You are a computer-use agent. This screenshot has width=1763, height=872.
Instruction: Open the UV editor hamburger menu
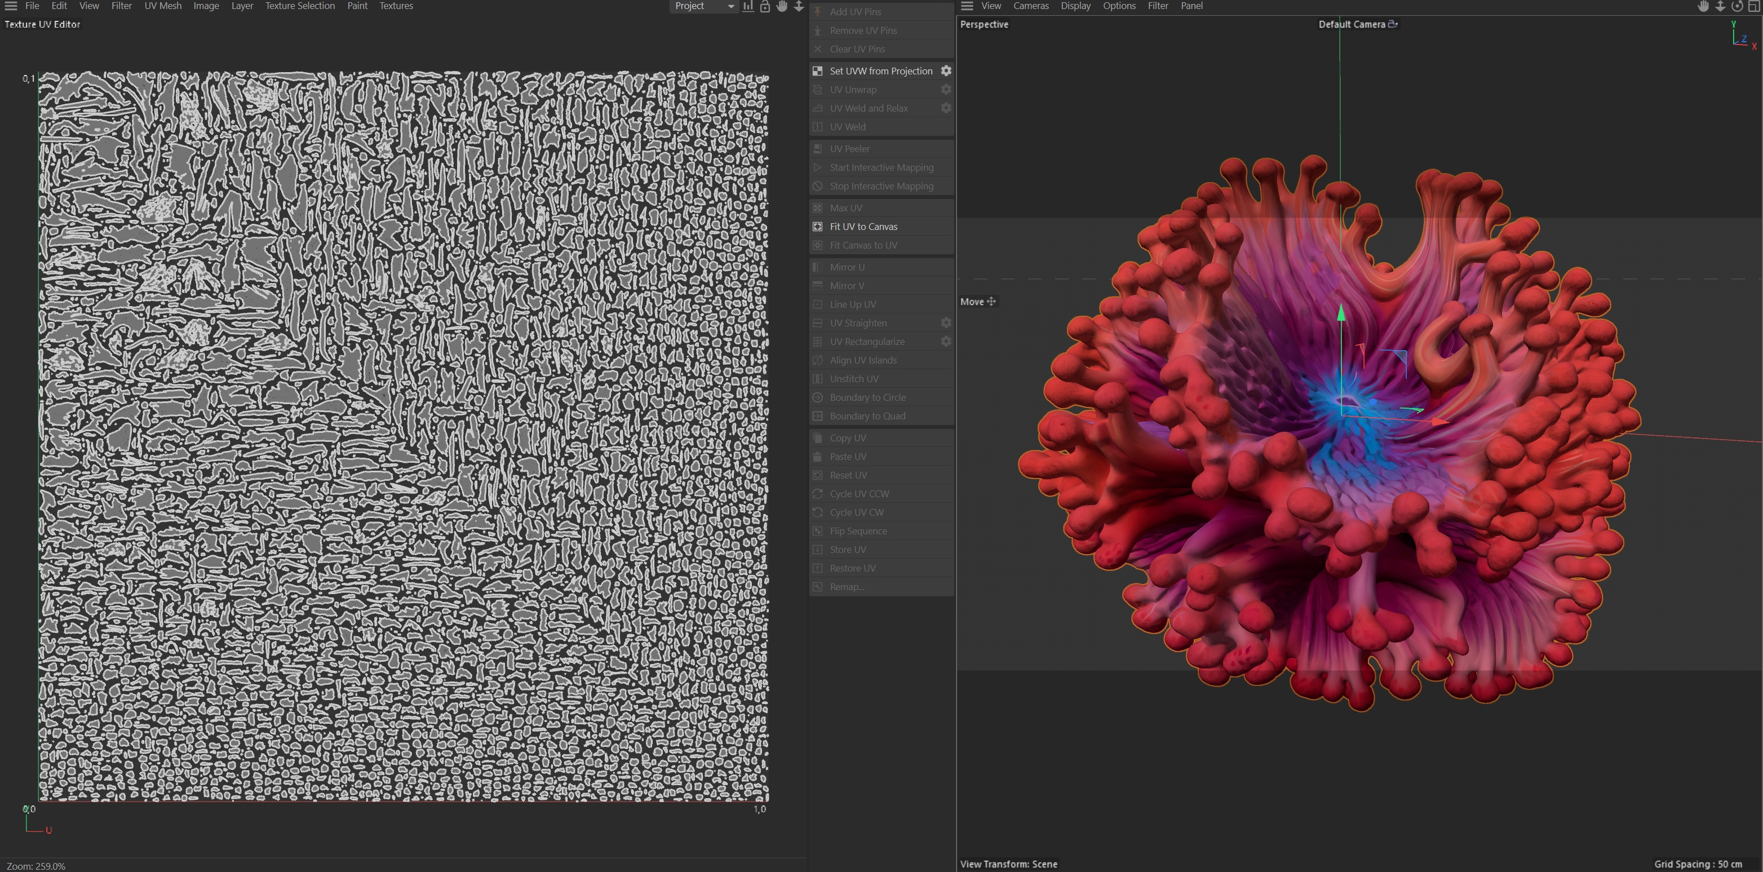[11, 6]
